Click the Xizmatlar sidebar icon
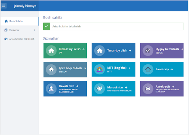Viewport: 189px width, 135px height. pyautogui.click(x=6, y=30)
